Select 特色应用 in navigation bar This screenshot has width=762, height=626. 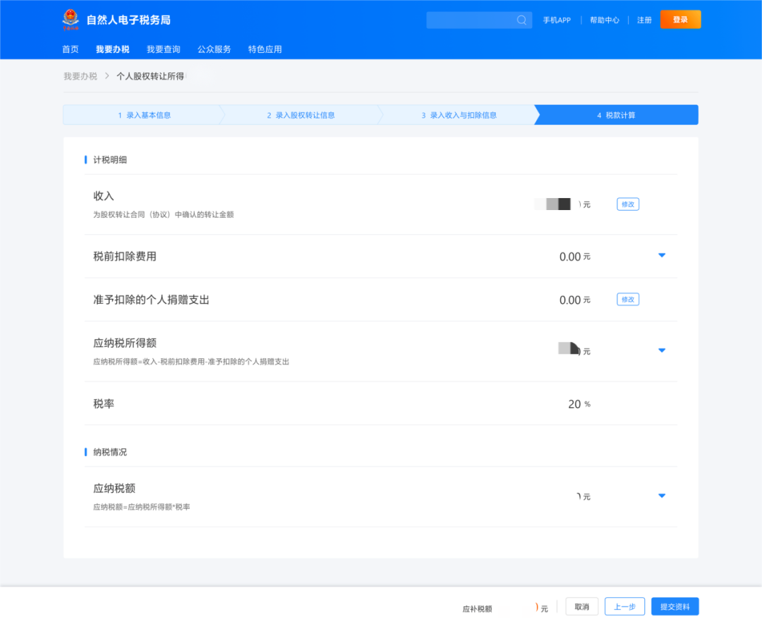pyautogui.click(x=265, y=49)
